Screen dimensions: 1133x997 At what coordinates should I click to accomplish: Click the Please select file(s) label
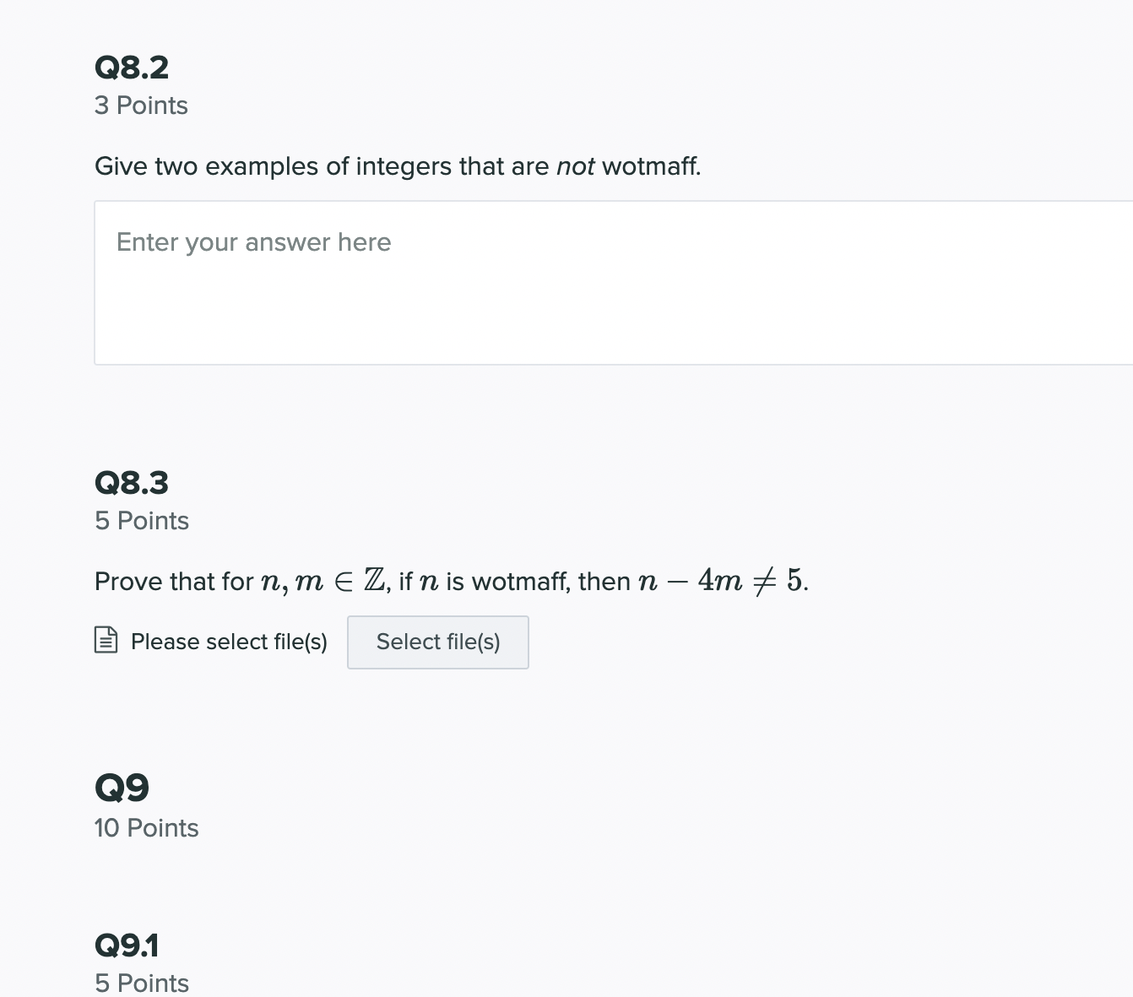coord(228,642)
